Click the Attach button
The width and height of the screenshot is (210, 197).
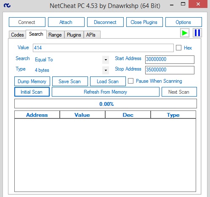click(x=66, y=22)
